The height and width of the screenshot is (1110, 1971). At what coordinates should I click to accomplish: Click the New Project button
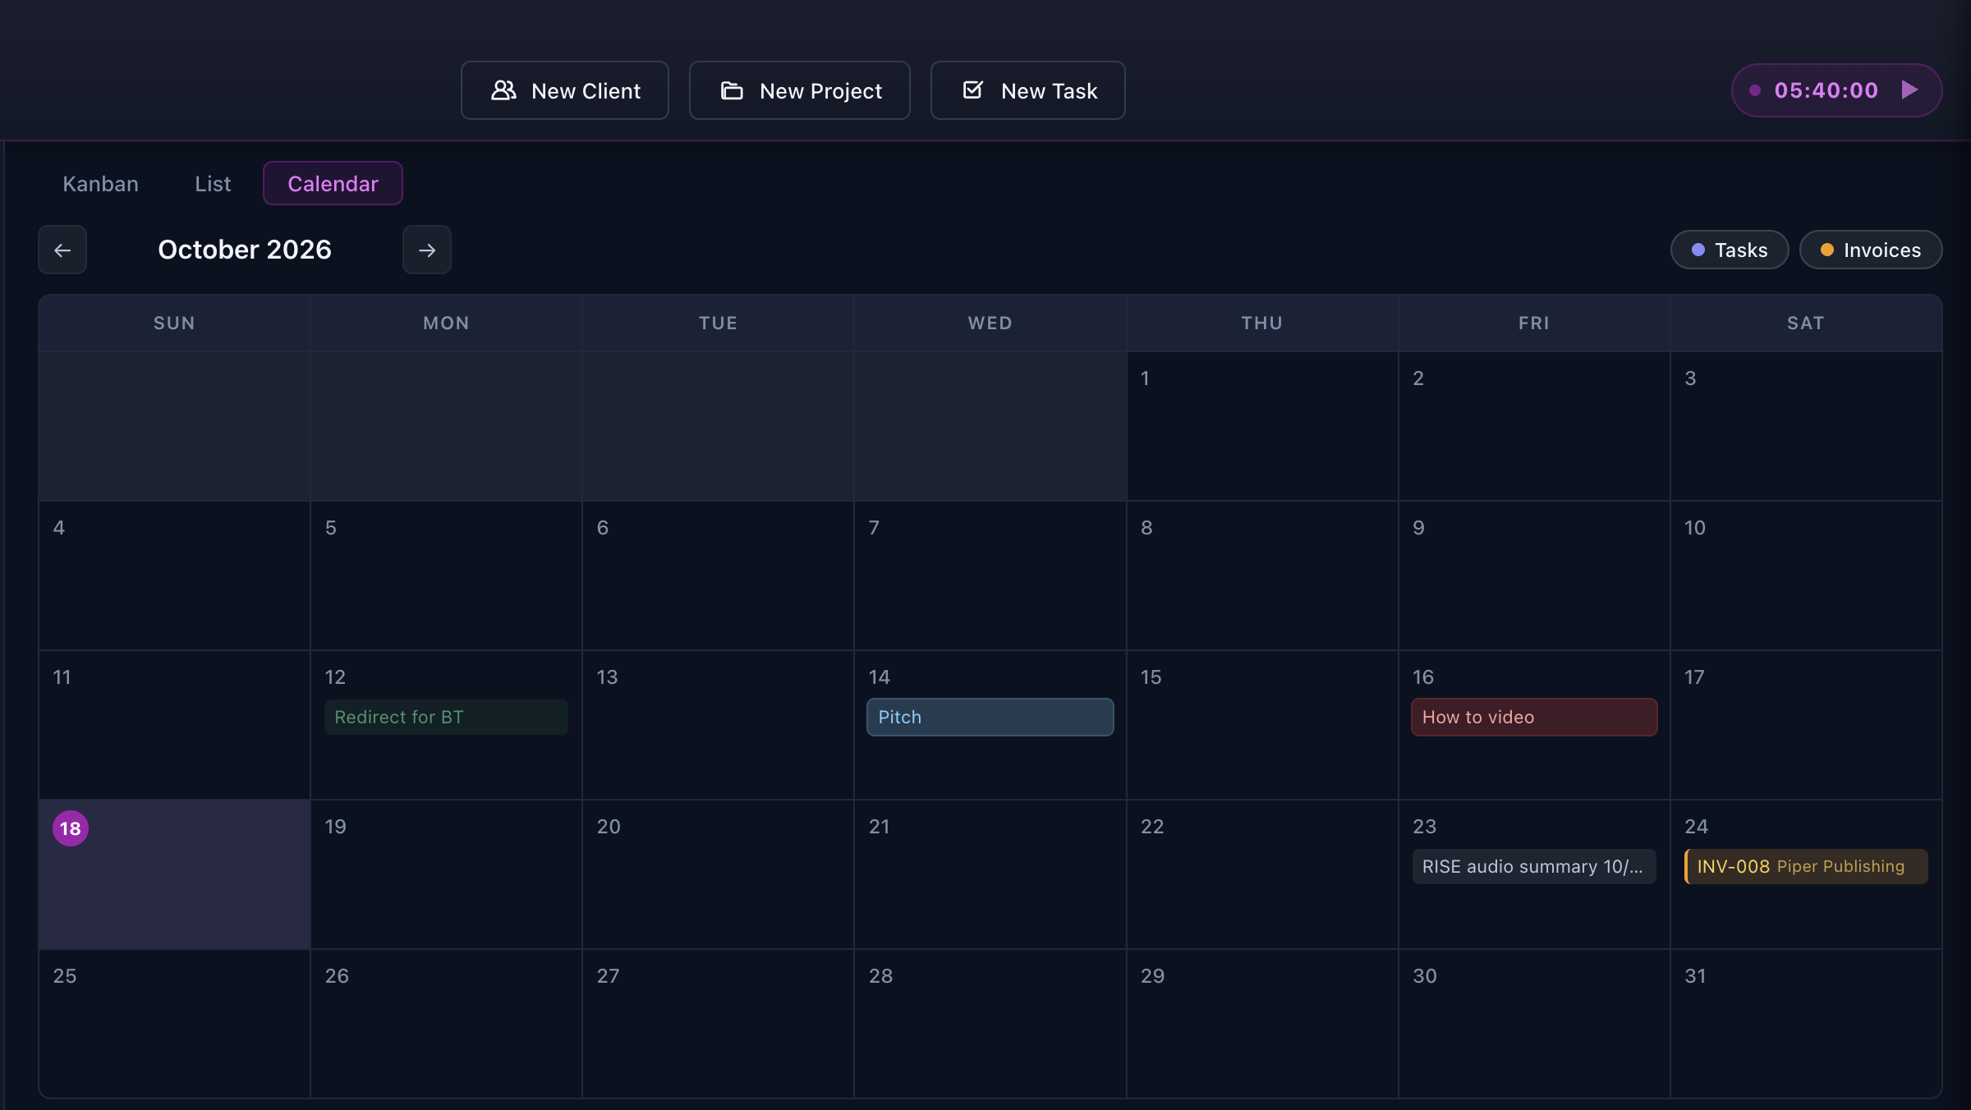800,90
